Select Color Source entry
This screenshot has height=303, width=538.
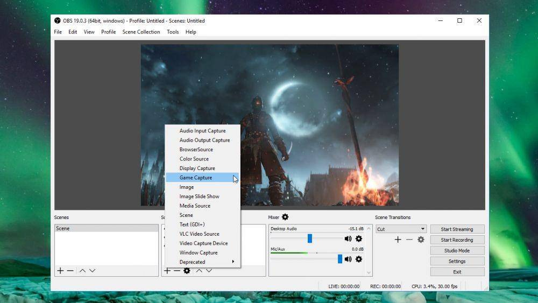click(x=202, y=159)
